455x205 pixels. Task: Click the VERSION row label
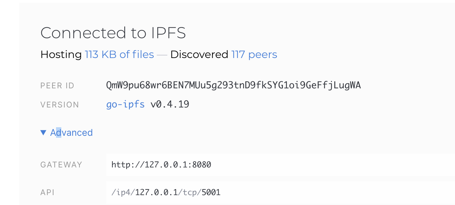coord(60,104)
